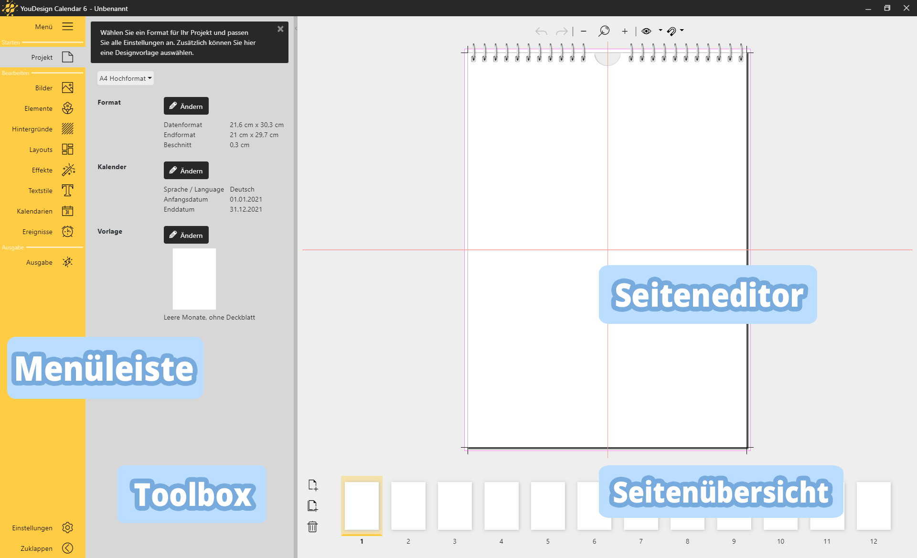Click Ändern button next to Format

(186, 106)
